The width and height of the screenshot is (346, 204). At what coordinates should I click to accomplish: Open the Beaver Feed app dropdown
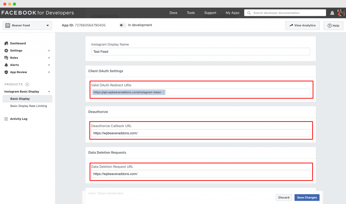pos(48,25)
